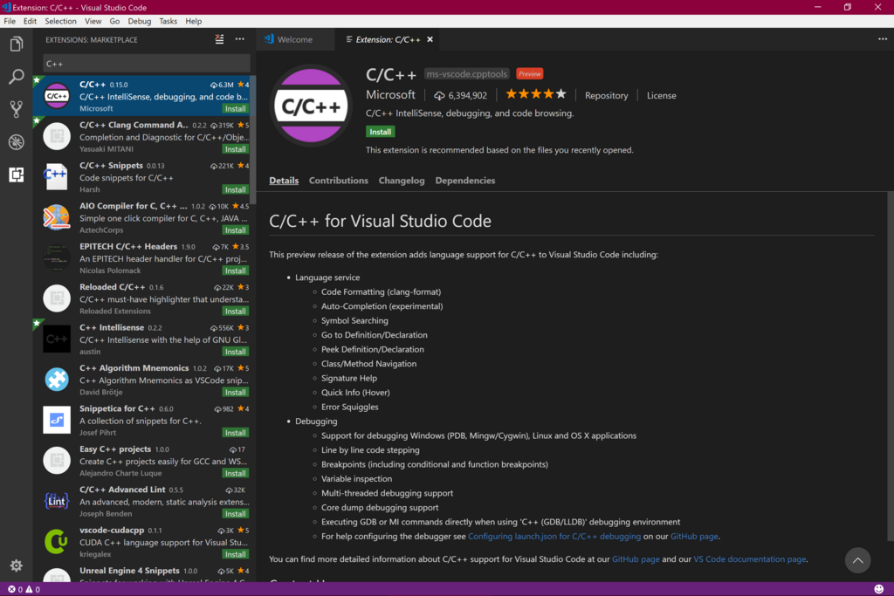Open the Search view in activity bar
894x596 pixels.
coord(16,76)
